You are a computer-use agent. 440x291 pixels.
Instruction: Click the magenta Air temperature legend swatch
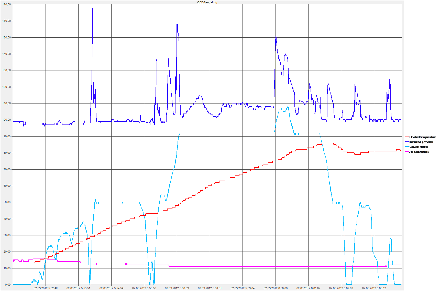coord(407,152)
